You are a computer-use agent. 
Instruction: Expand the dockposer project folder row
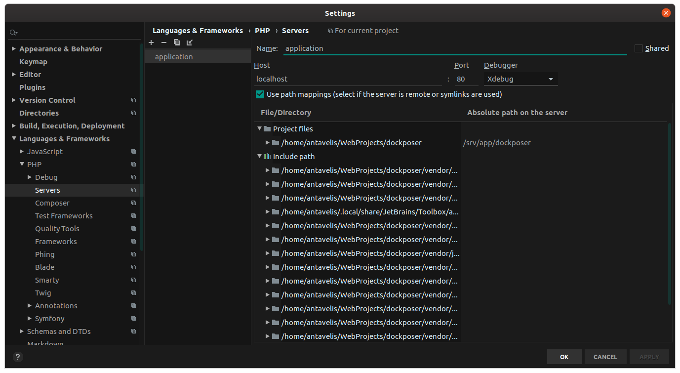[x=267, y=143]
